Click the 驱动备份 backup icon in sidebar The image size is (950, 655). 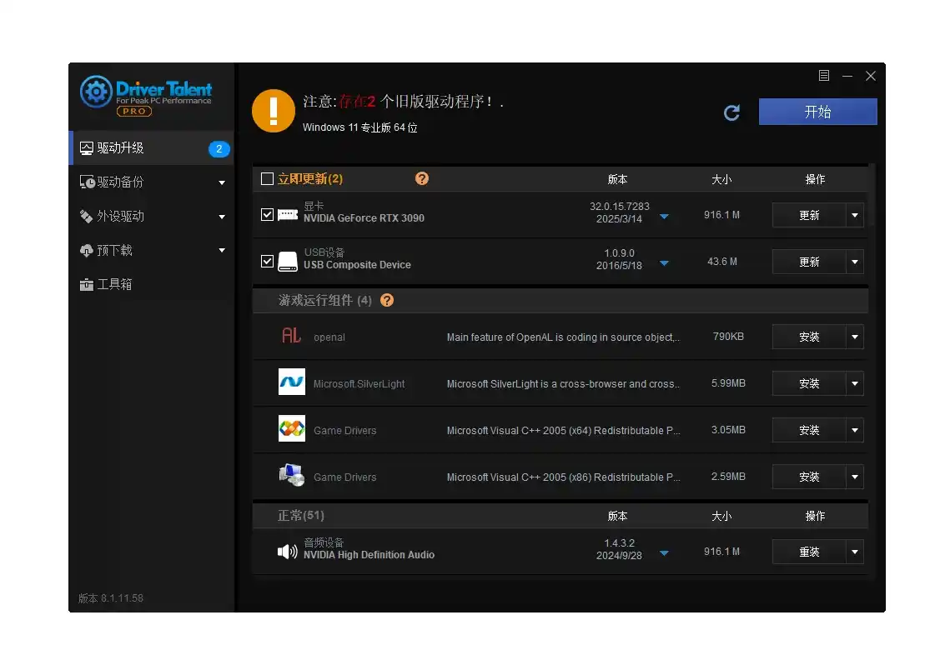[87, 182]
